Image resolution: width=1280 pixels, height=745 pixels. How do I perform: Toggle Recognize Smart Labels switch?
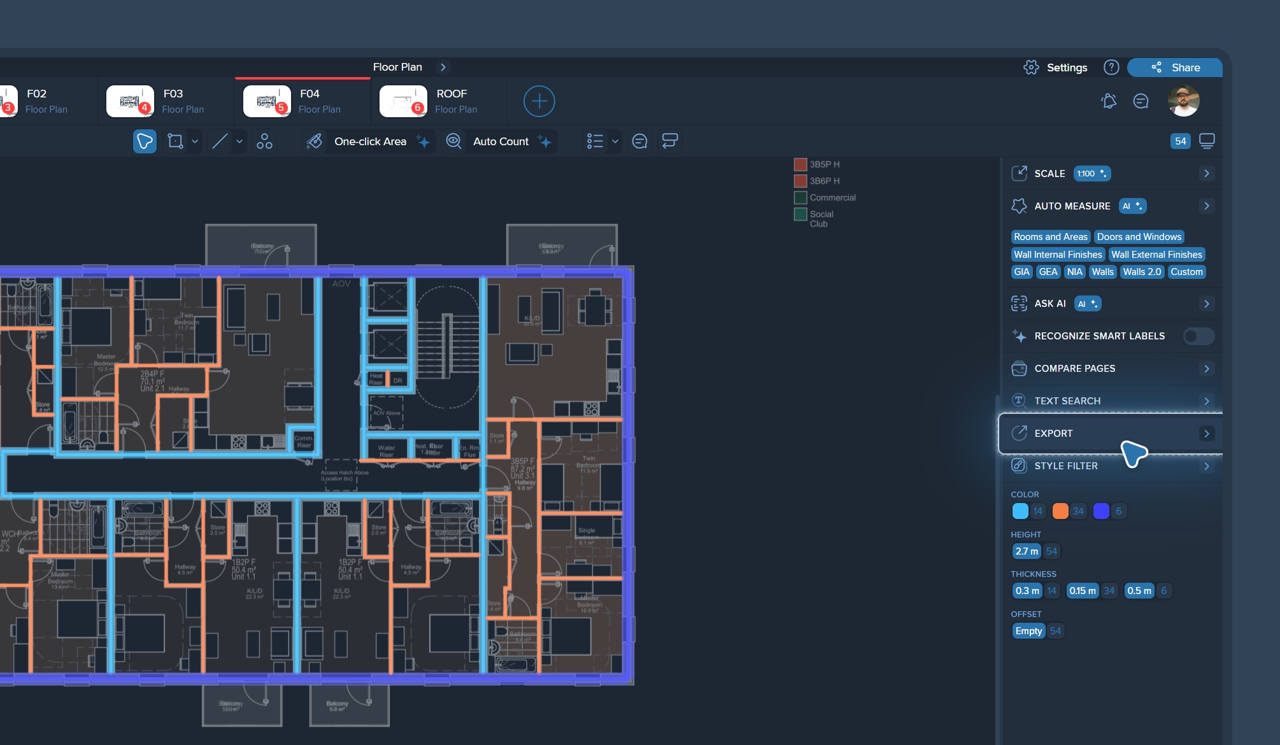tap(1198, 336)
